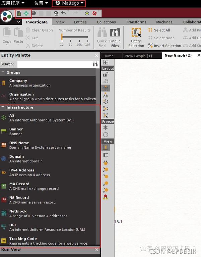Open the Transforms ribbon tab
201x257 pixels.
[136, 22]
